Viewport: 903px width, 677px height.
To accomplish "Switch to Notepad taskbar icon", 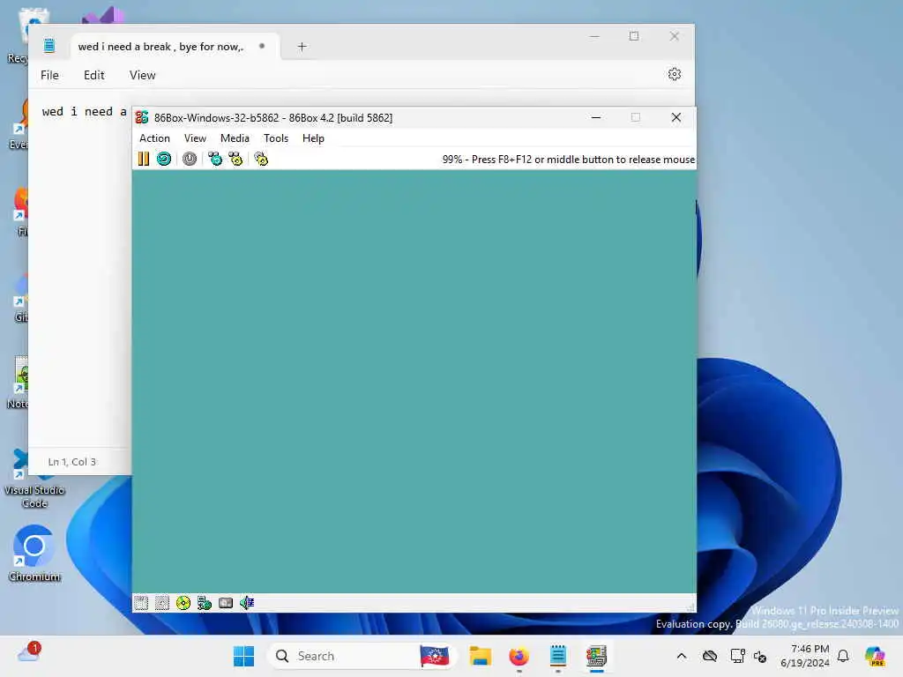I will (557, 656).
